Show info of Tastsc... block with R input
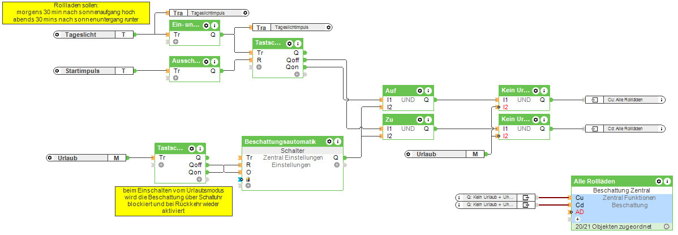Viewport: 678px width, 235px height. pyautogui.click(x=297, y=43)
